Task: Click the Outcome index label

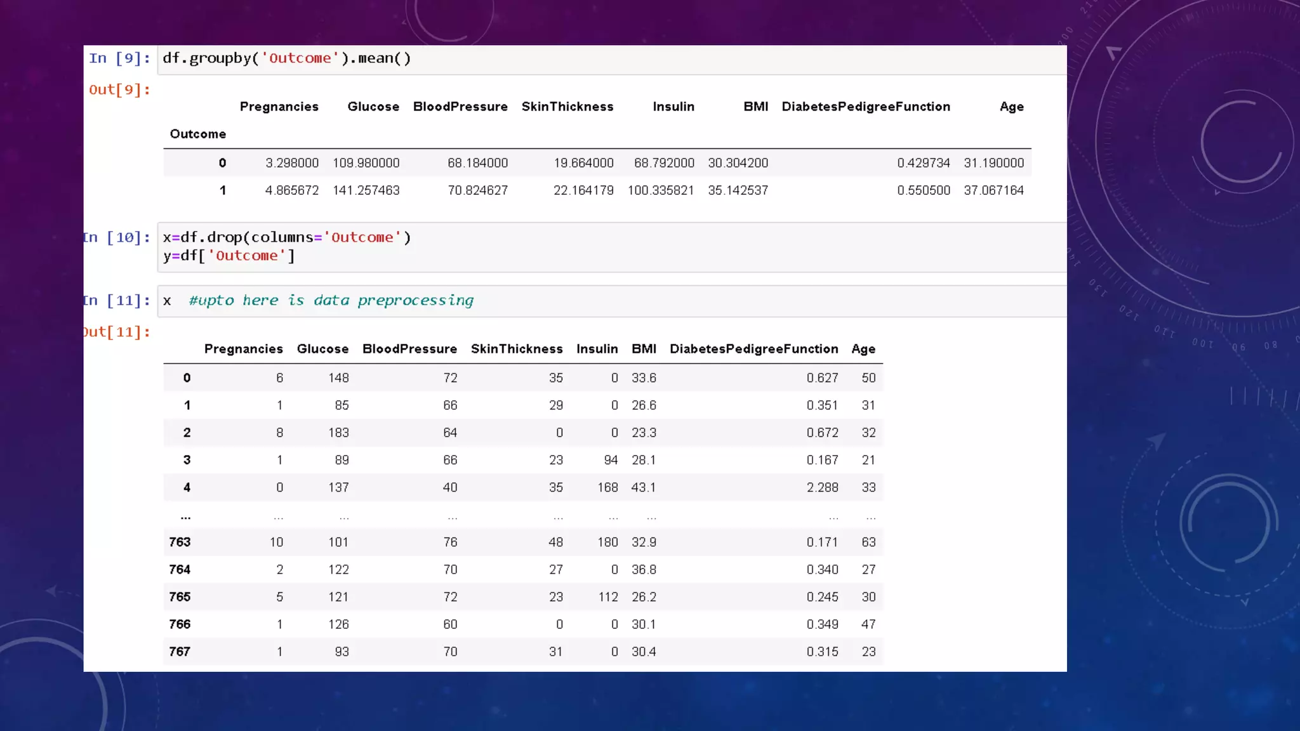Action: 197,134
